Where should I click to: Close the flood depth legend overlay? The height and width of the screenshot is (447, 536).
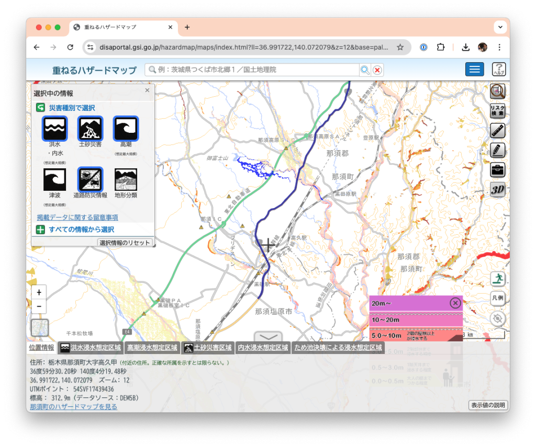(455, 303)
